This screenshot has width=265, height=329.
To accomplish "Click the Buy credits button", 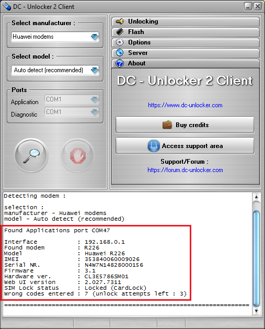I will pos(185,125).
